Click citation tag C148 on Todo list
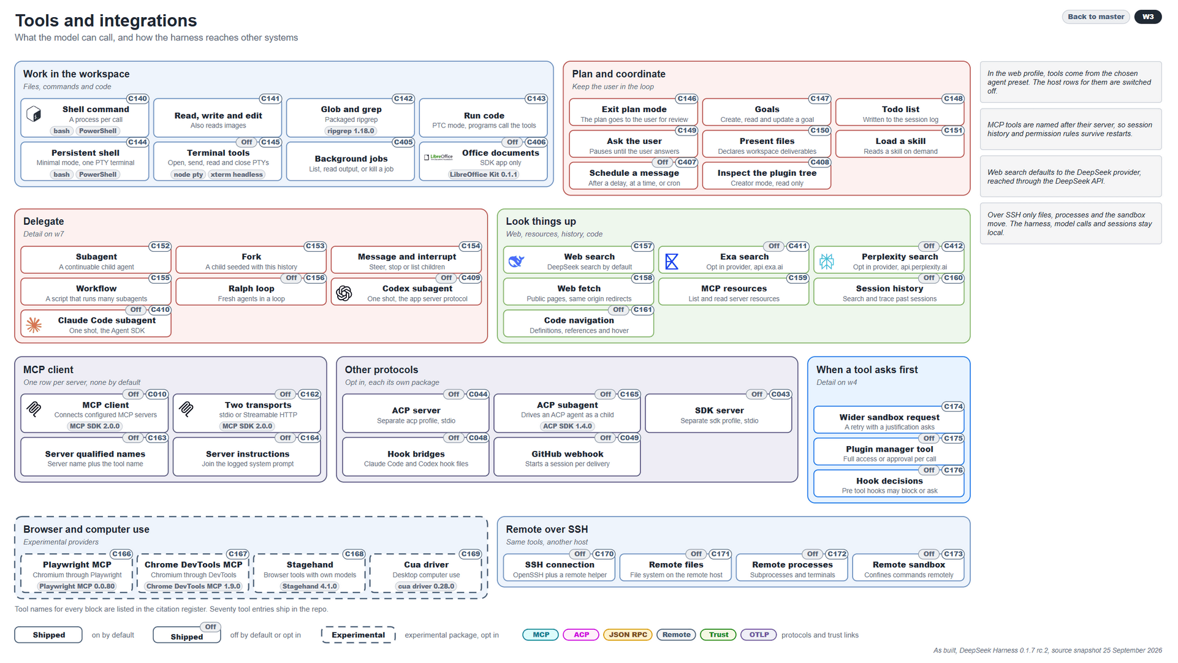1178x663 pixels. tap(953, 99)
